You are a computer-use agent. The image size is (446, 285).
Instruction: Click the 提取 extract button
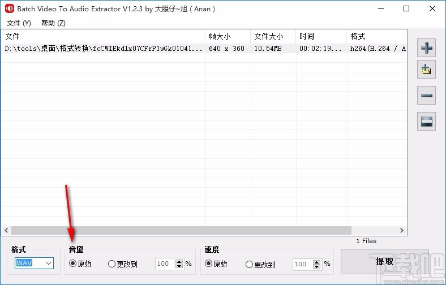384,261
